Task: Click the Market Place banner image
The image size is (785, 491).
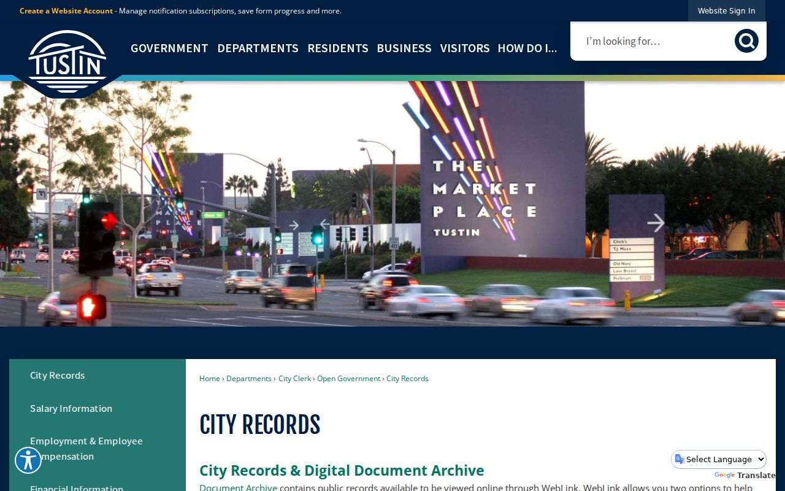Action: (392, 204)
